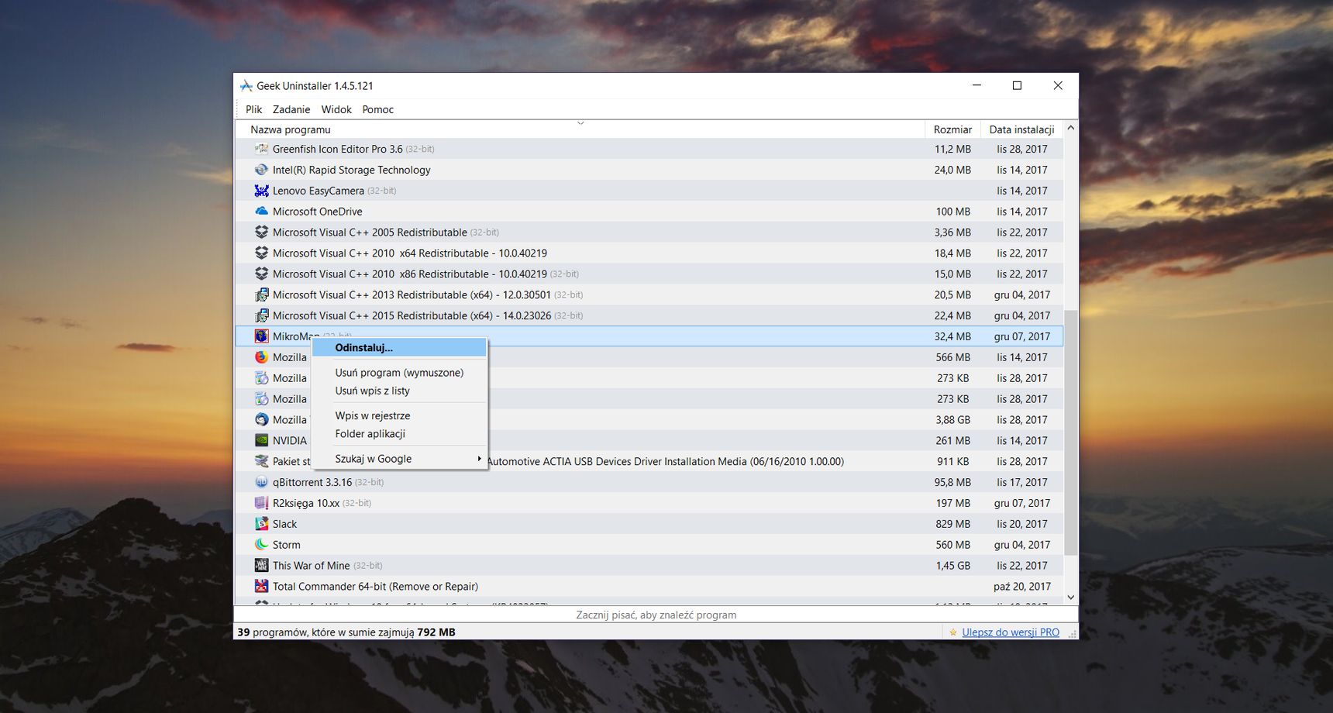
Task: Select the Slack row
Action: tap(649, 524)
